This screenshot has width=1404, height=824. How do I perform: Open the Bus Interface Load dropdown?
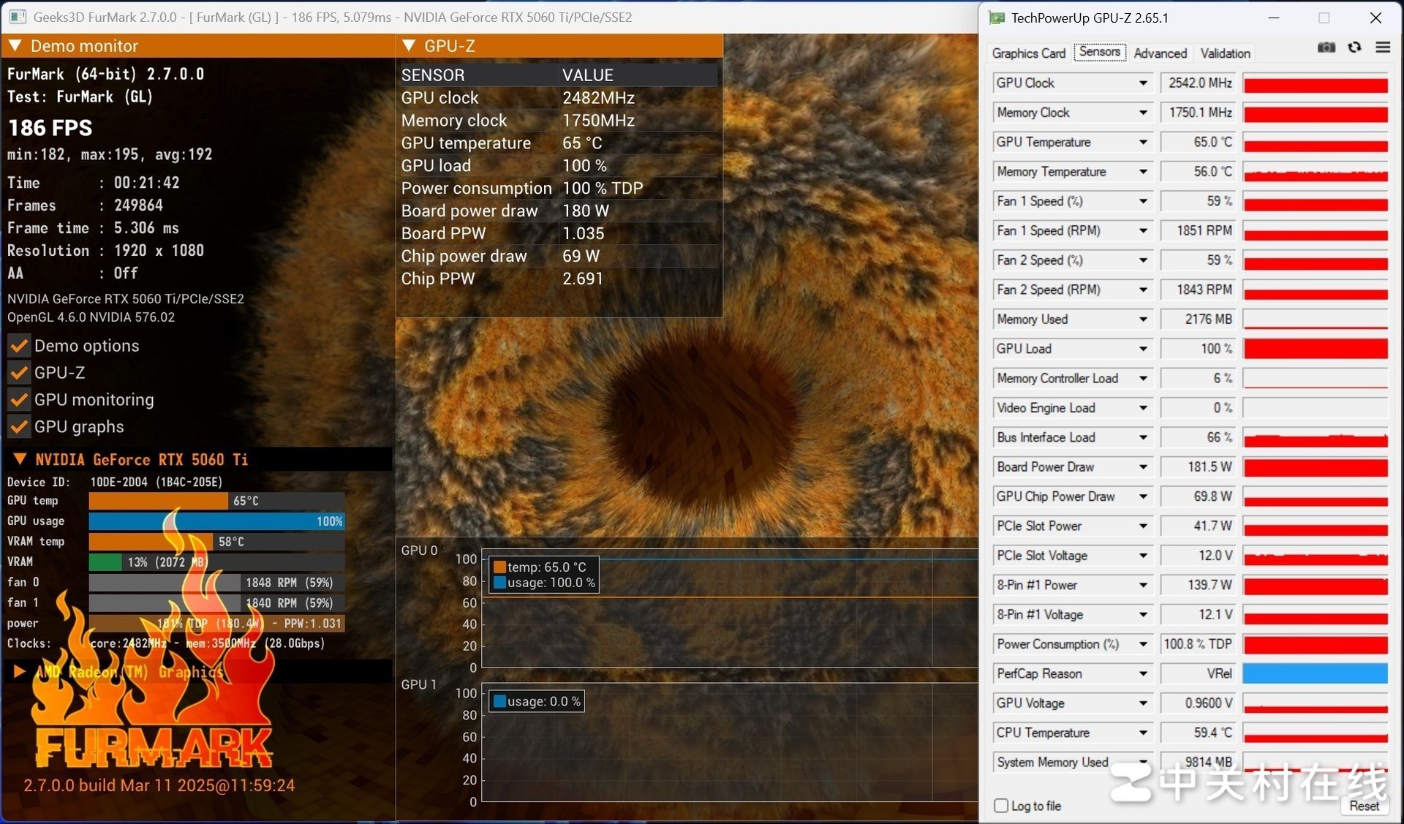pyautogui.click(x=1143, y=438)
